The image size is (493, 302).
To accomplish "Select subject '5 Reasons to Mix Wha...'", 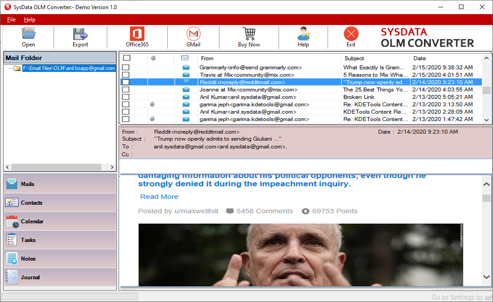I will tap(375, 75).
